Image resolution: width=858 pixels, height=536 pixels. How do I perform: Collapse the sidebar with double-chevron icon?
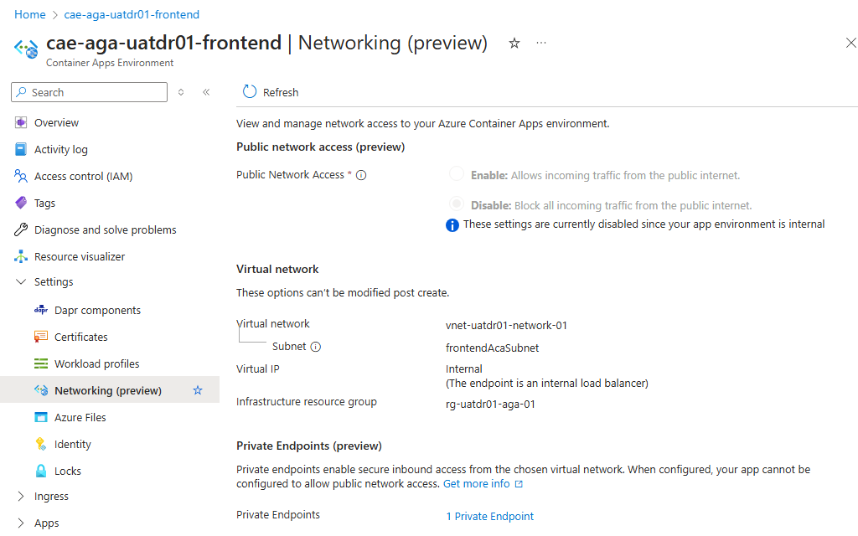(x=206, y=92)
